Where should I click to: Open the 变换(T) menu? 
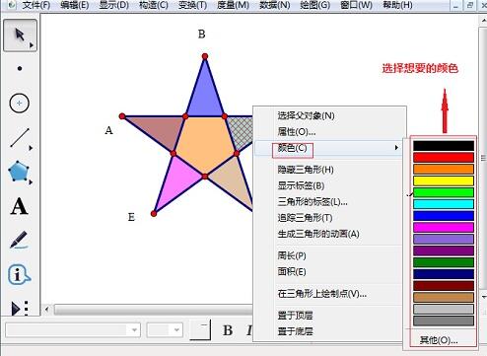pos(192,5)
